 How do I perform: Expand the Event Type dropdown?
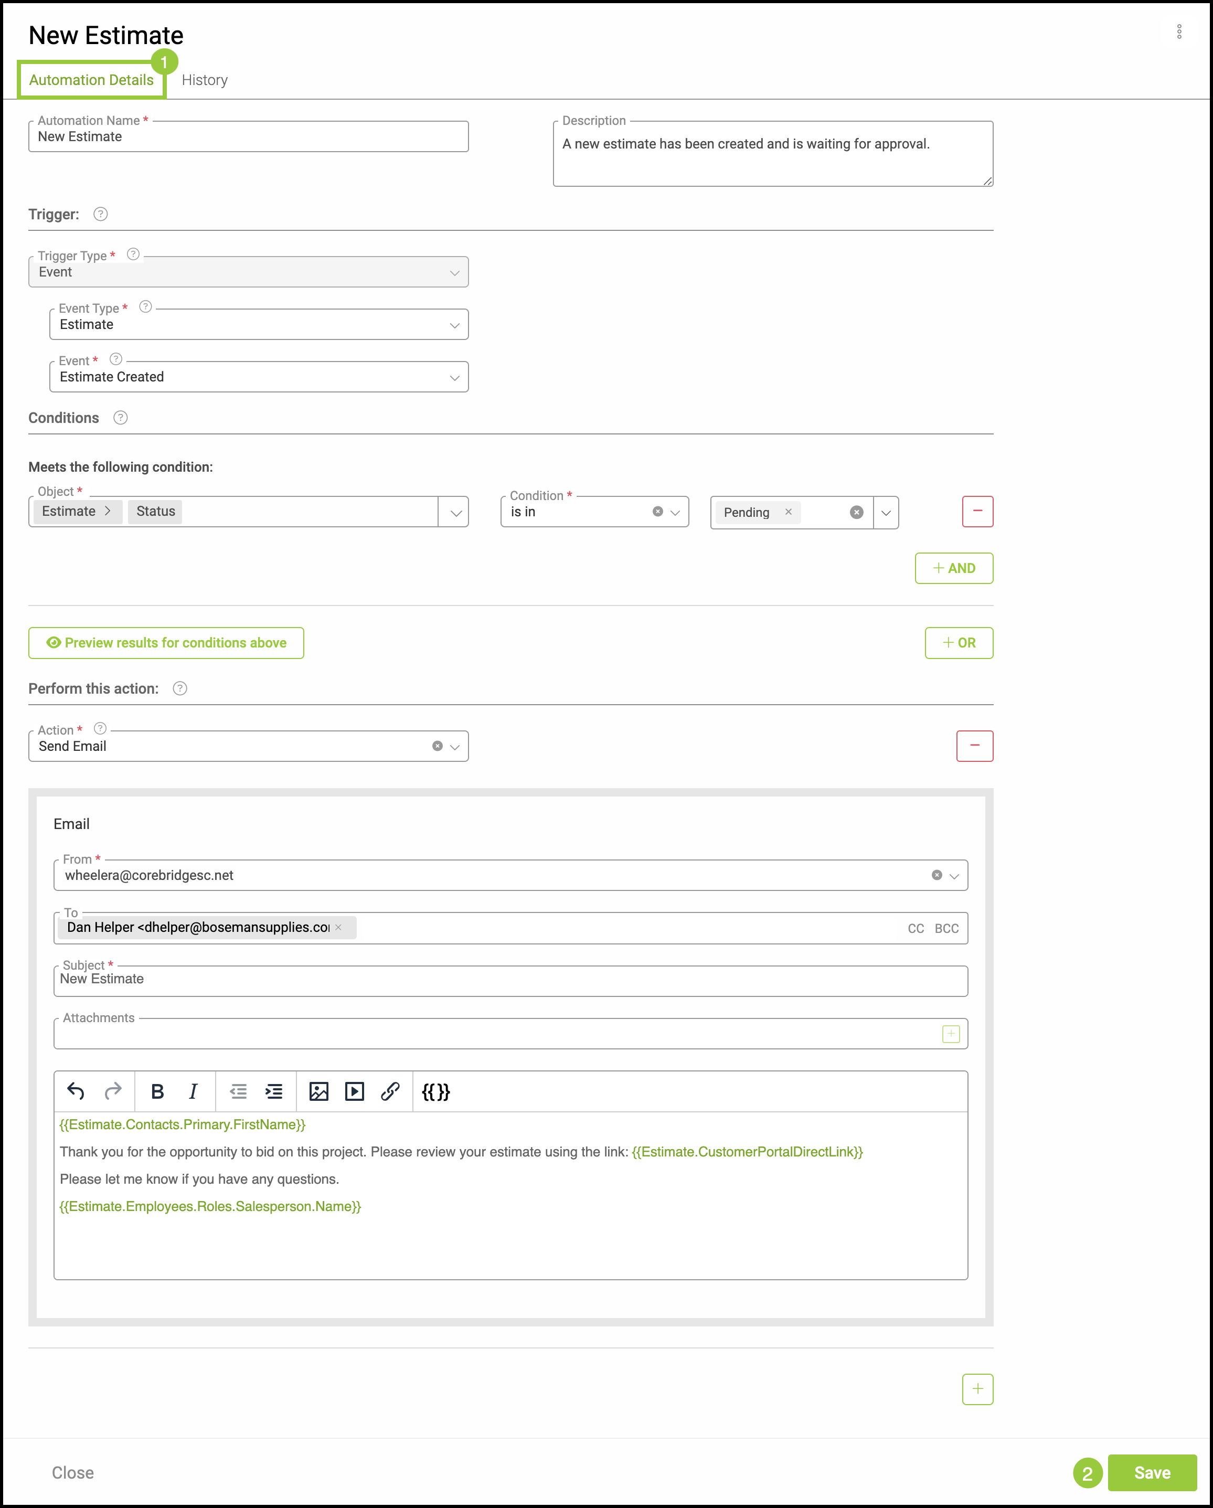pos(454,325)
